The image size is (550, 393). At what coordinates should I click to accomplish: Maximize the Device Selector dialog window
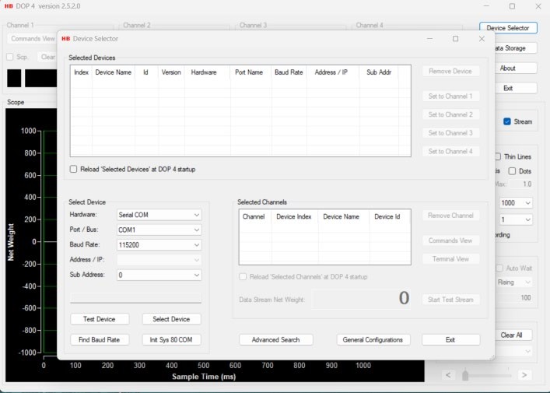point(455,38)
